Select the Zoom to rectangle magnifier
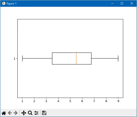 30,113
